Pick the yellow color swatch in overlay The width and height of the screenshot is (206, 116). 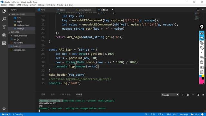203,76
